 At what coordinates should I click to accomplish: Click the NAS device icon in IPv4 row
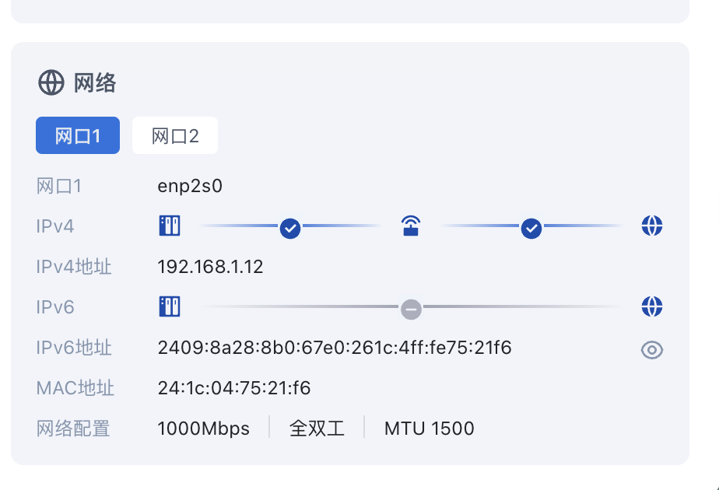[170, 226]
